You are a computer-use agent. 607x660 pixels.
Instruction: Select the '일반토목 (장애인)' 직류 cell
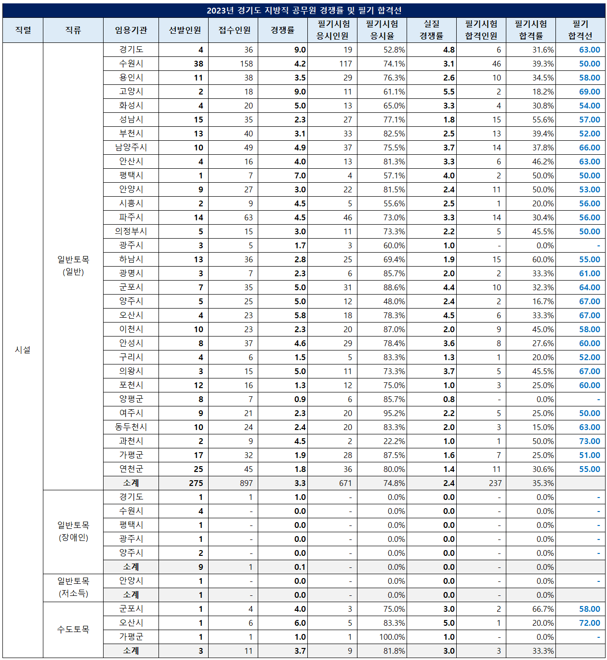pos(73,532)
